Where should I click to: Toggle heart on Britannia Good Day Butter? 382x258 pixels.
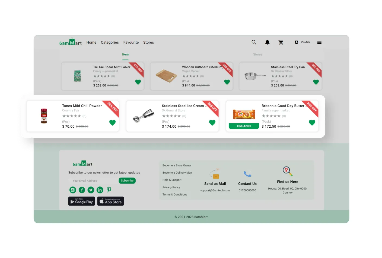tap(312, 122)
